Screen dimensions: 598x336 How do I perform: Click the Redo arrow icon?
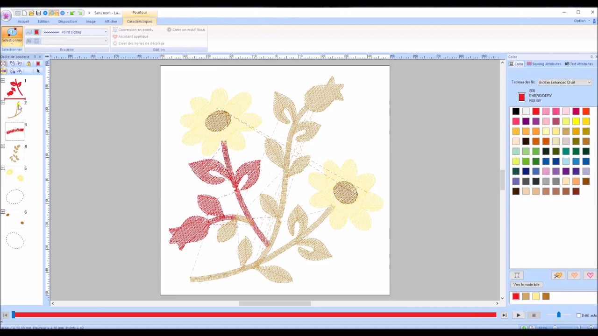(80, 13)
